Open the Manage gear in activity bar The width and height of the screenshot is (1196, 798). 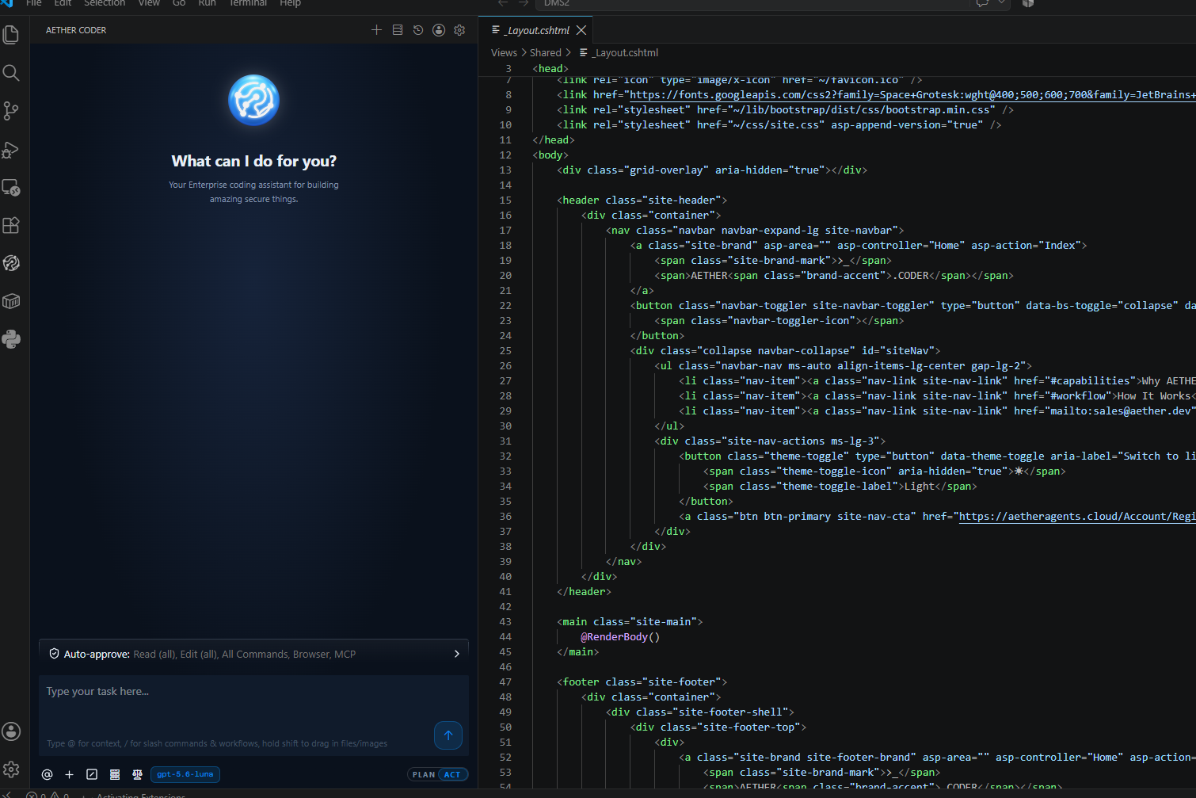11,769
